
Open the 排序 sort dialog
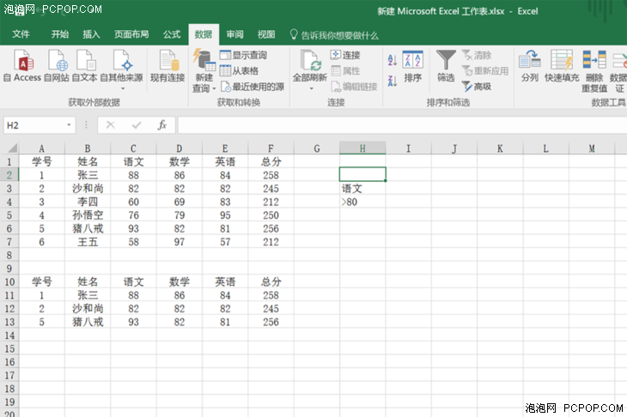(x=412, y=66)
